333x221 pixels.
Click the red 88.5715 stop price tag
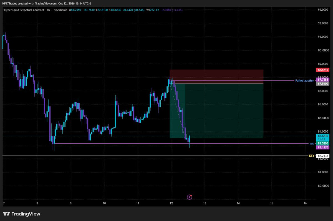(322, 70)
